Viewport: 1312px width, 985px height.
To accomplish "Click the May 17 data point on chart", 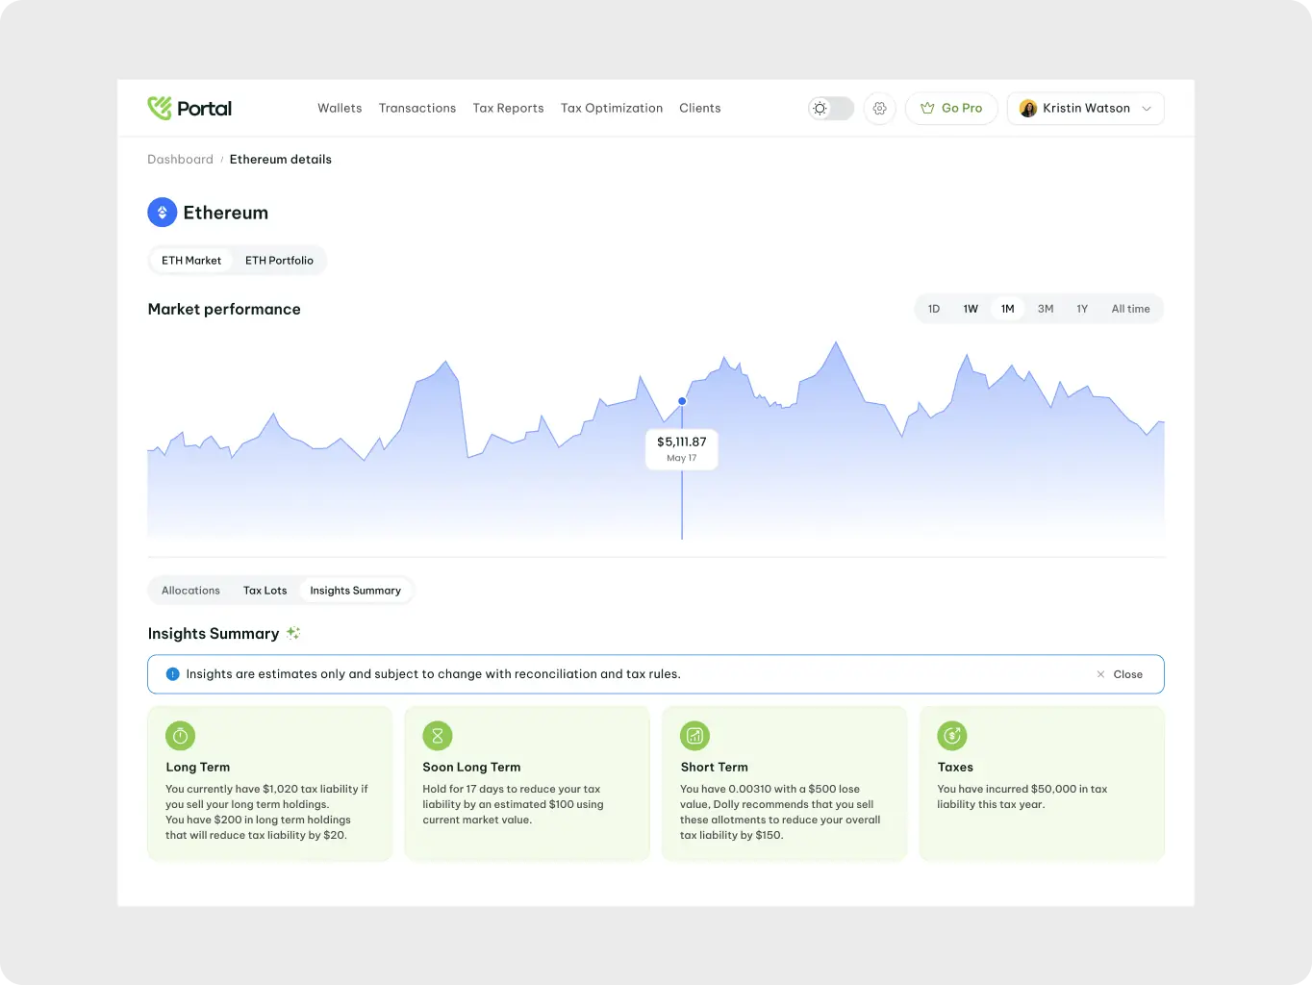I will coord(682,401).
